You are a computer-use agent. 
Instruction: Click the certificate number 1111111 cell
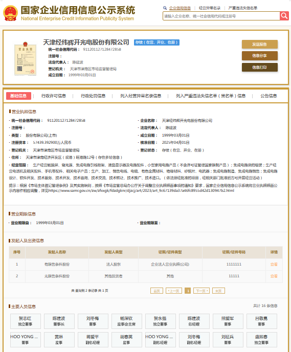(234, 265)
